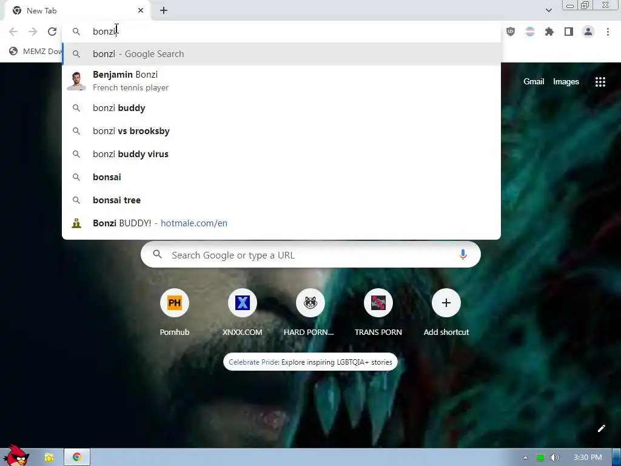Reload the page with the refresh icon

52,32
